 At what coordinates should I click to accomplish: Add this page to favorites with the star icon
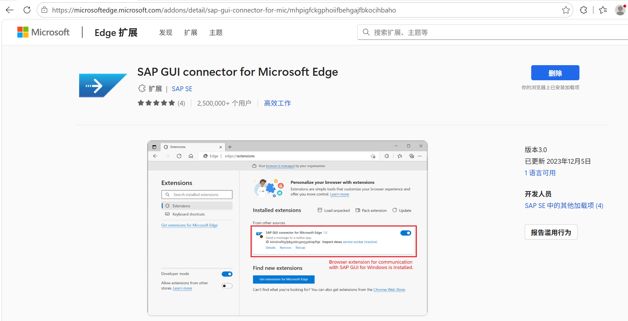pyautogui.click(x=566, y=10)
